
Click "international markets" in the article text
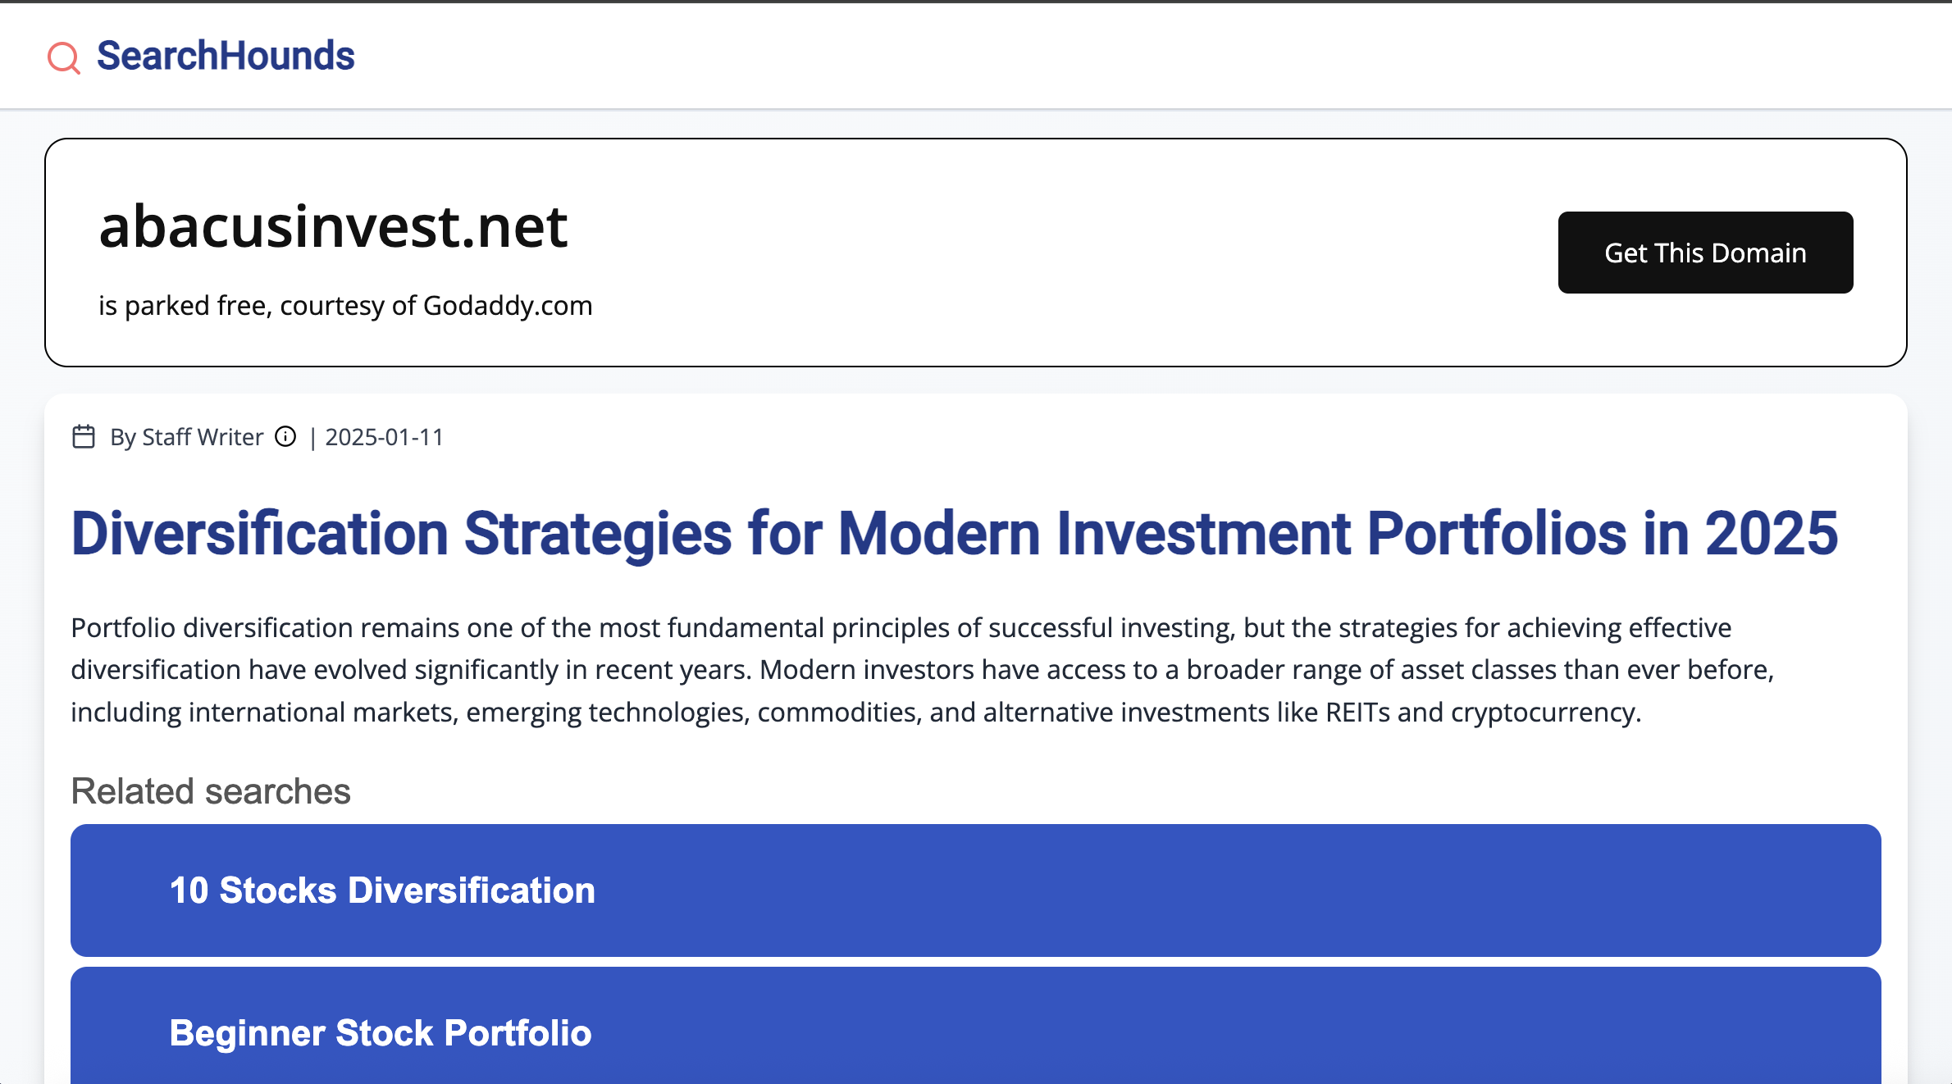321,713
